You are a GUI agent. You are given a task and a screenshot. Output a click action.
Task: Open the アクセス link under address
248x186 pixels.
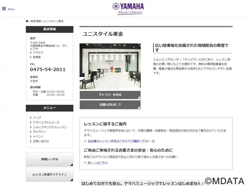[x=38, y=52]
